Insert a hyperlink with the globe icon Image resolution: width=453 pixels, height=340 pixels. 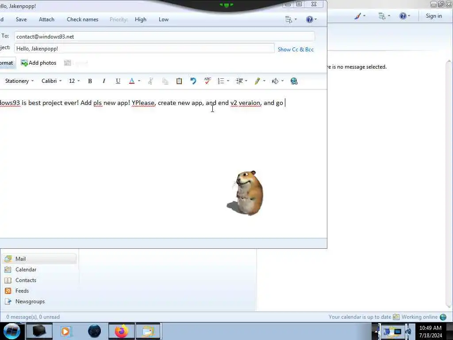[294, 81]
